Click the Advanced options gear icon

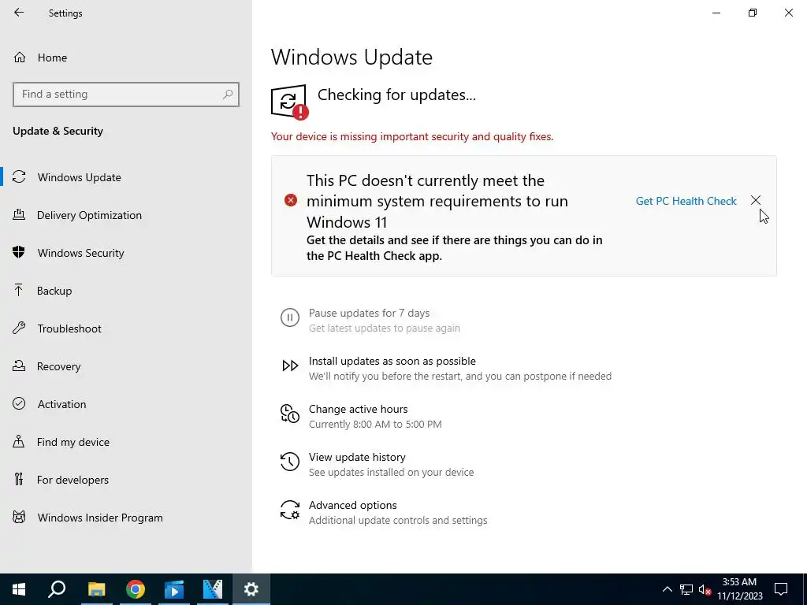pos(290,510)
